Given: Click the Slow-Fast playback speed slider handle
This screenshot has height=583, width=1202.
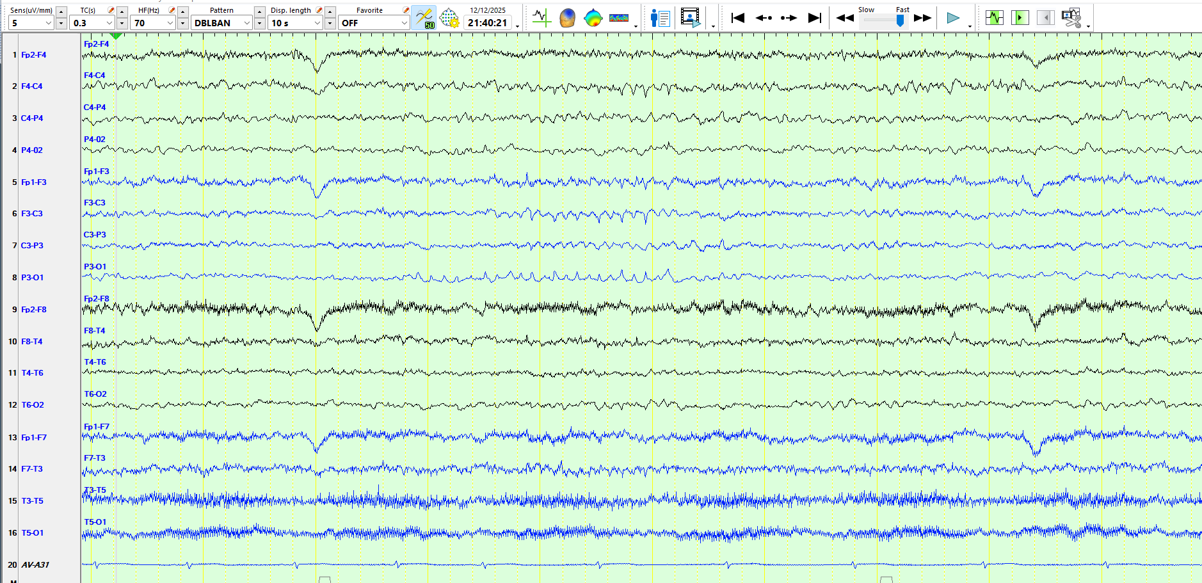Looking at the screenshot, I should point(900,20).
